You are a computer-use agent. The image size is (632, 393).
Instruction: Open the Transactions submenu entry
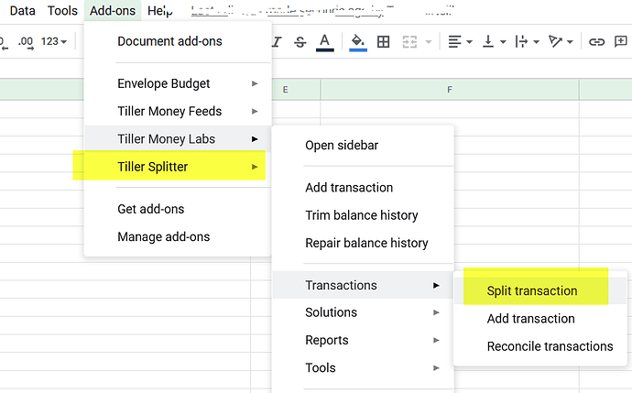(x=363, y=285)
